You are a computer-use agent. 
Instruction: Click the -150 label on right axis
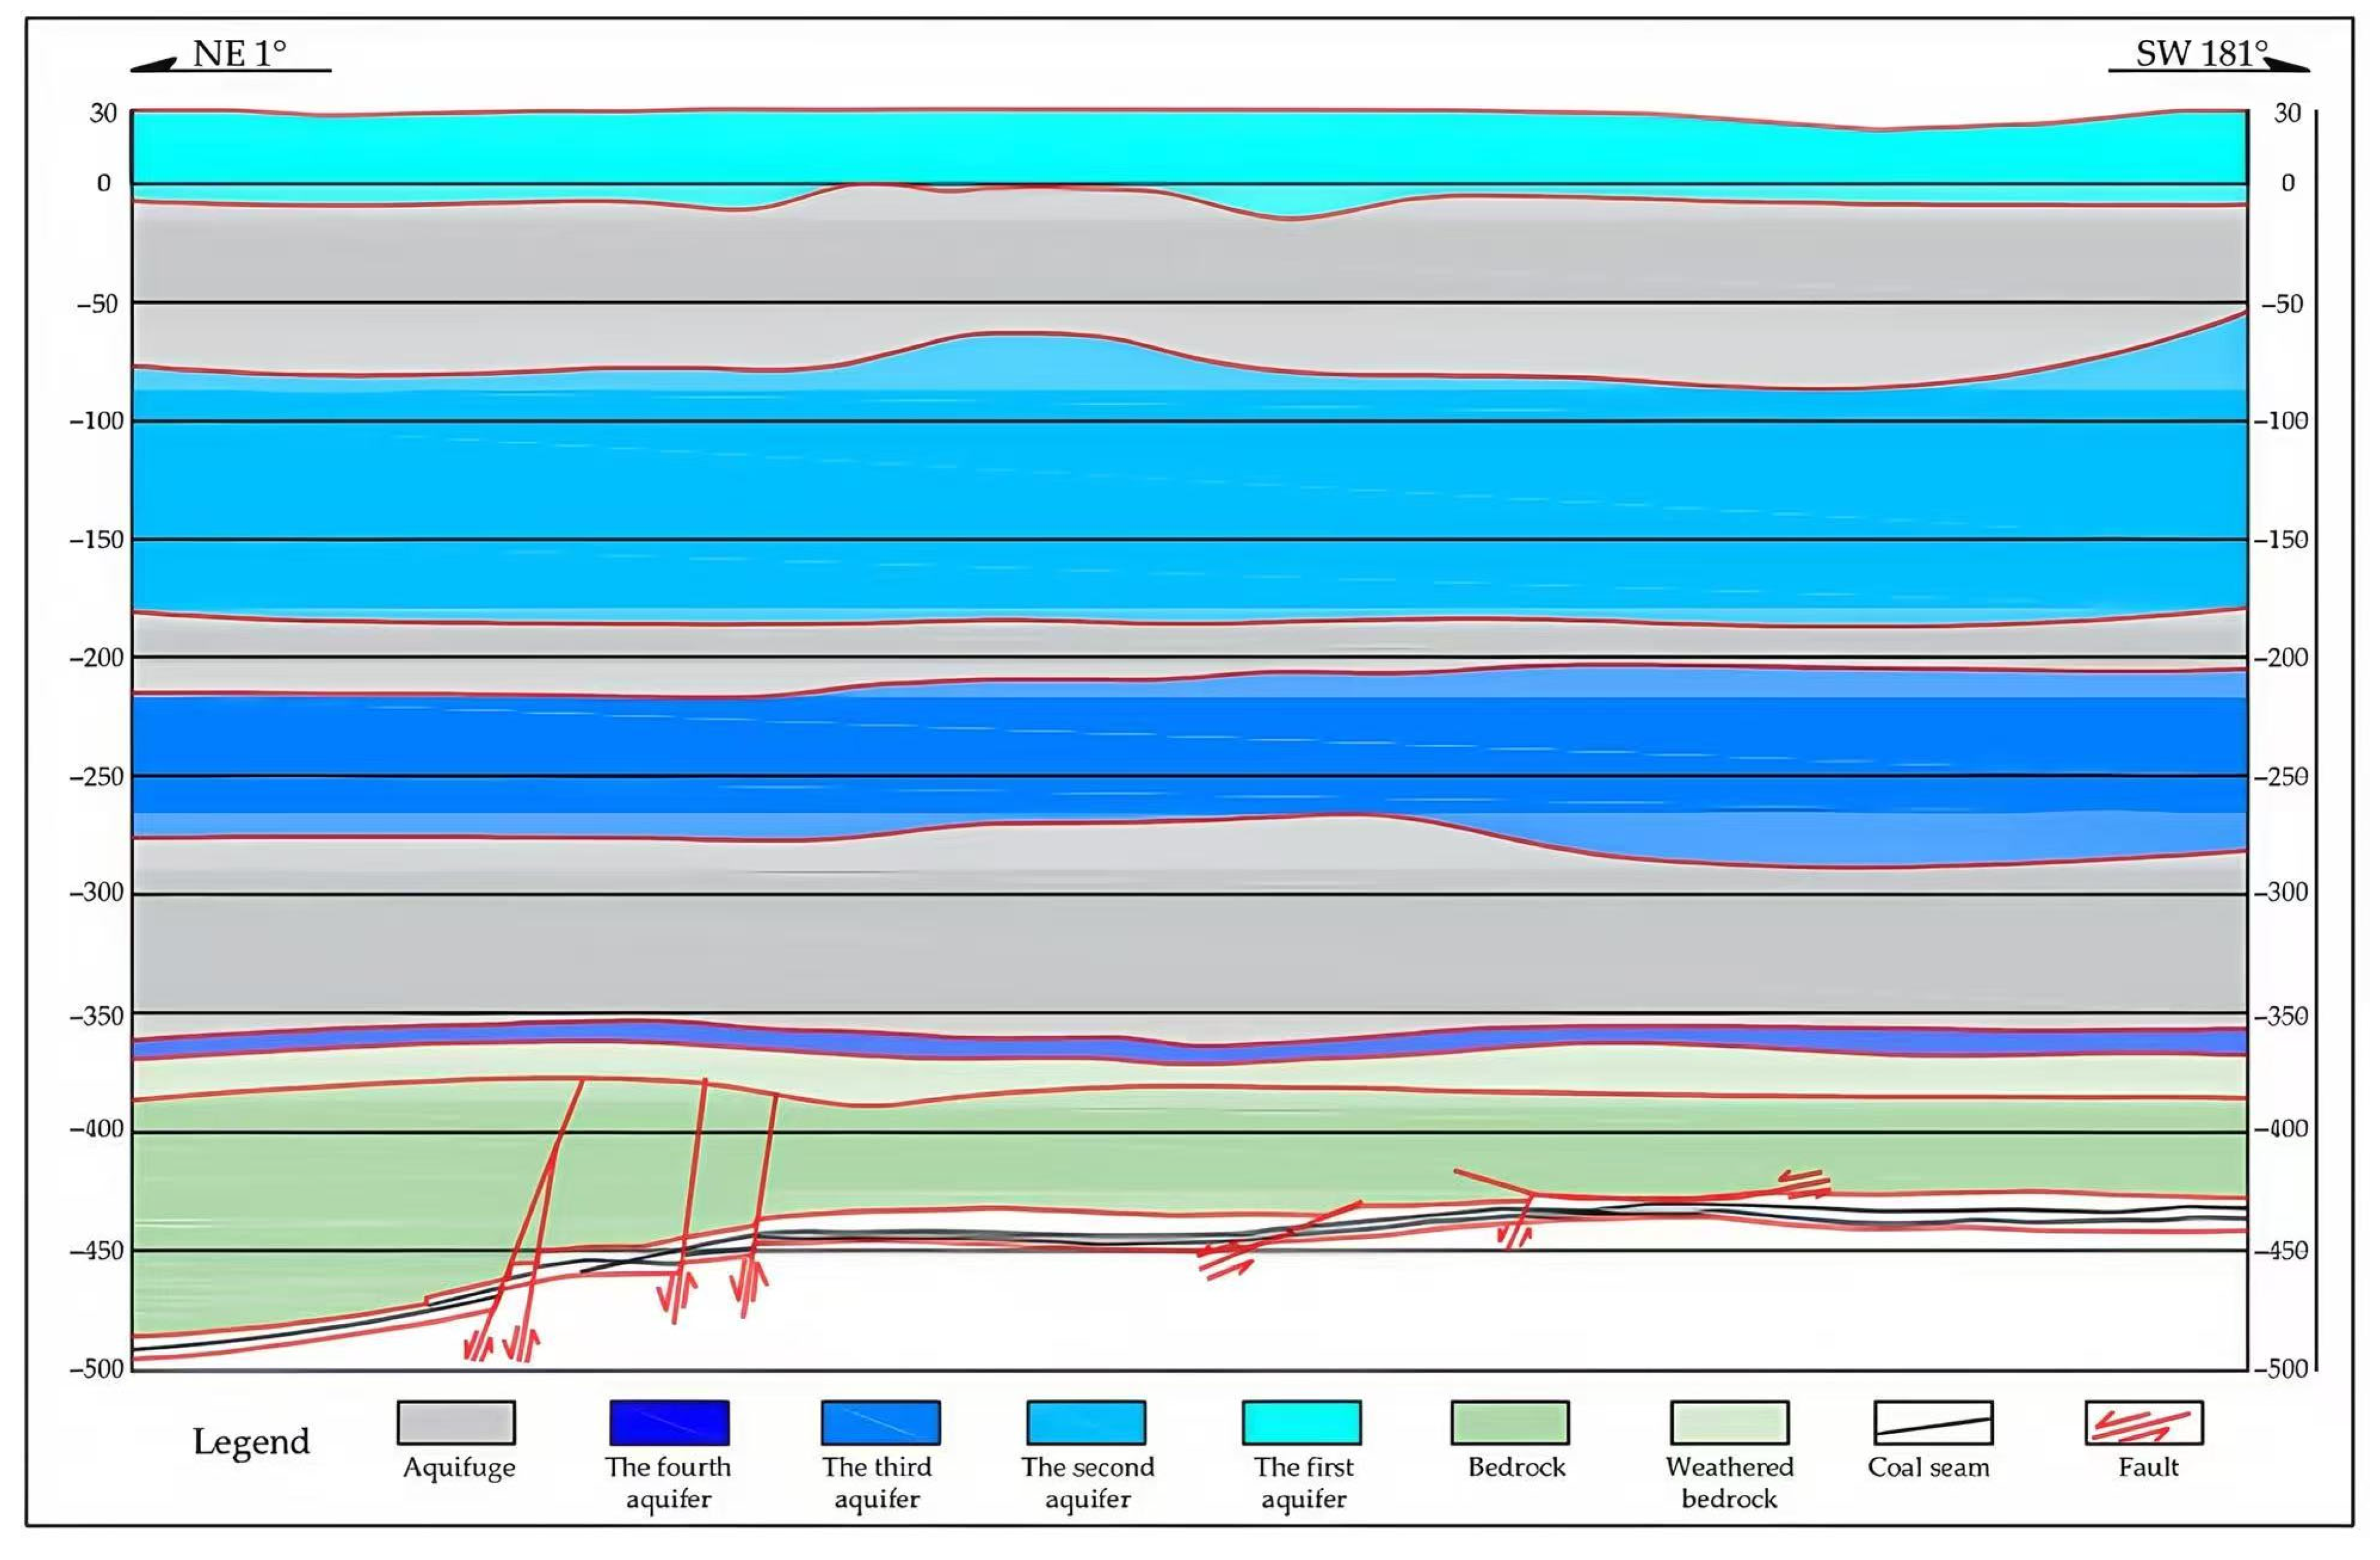[2281, 540]
